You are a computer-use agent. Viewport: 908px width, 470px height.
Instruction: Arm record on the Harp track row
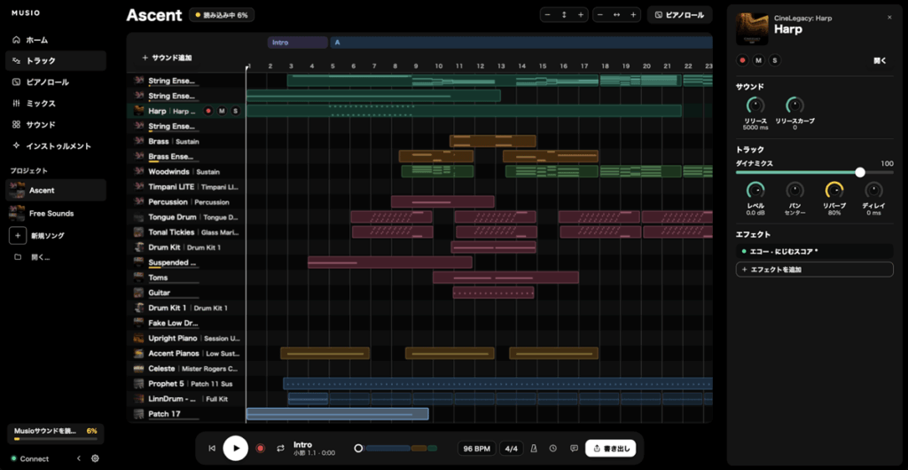coord(208,111)
